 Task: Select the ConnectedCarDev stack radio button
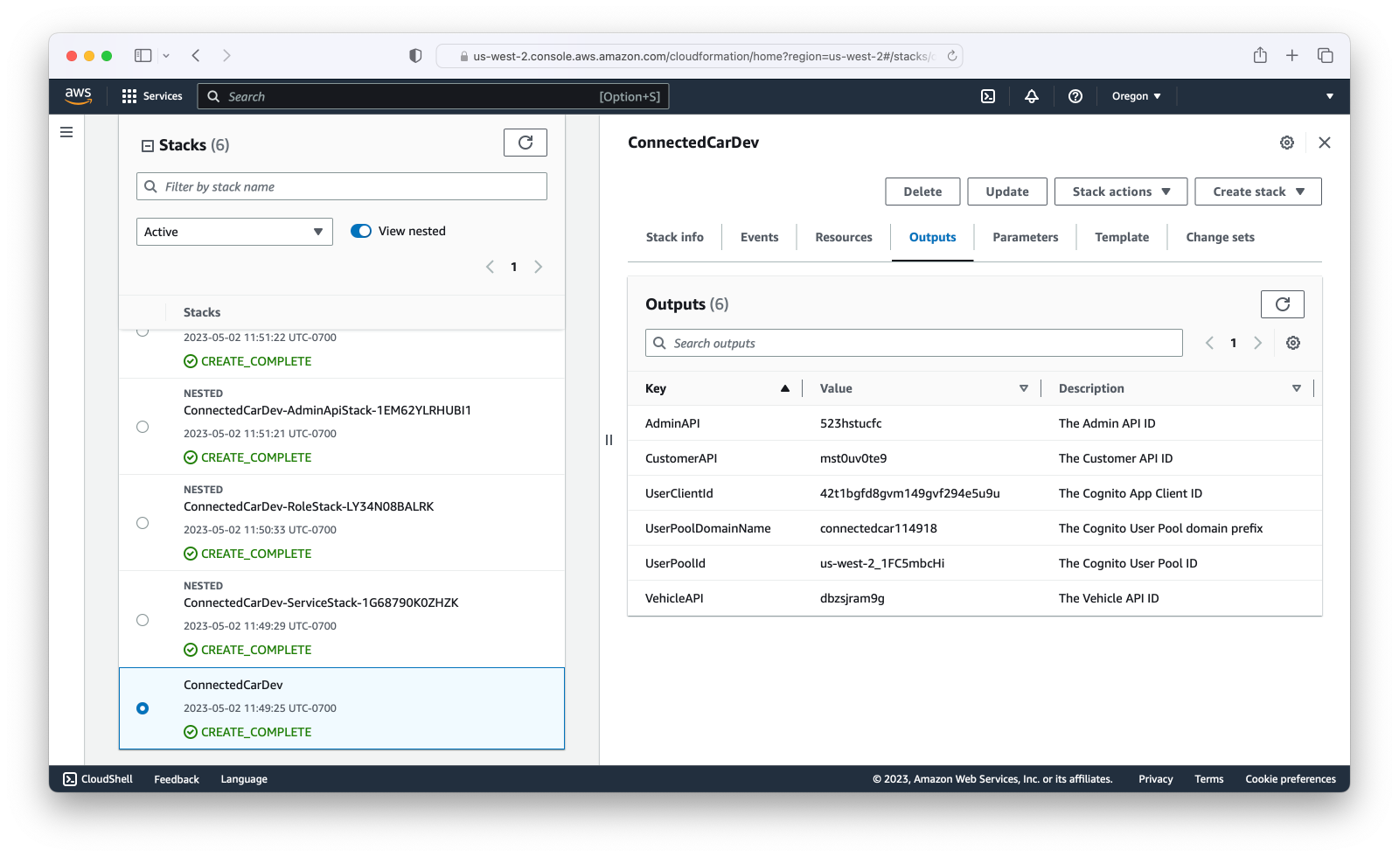coord(143,708)
